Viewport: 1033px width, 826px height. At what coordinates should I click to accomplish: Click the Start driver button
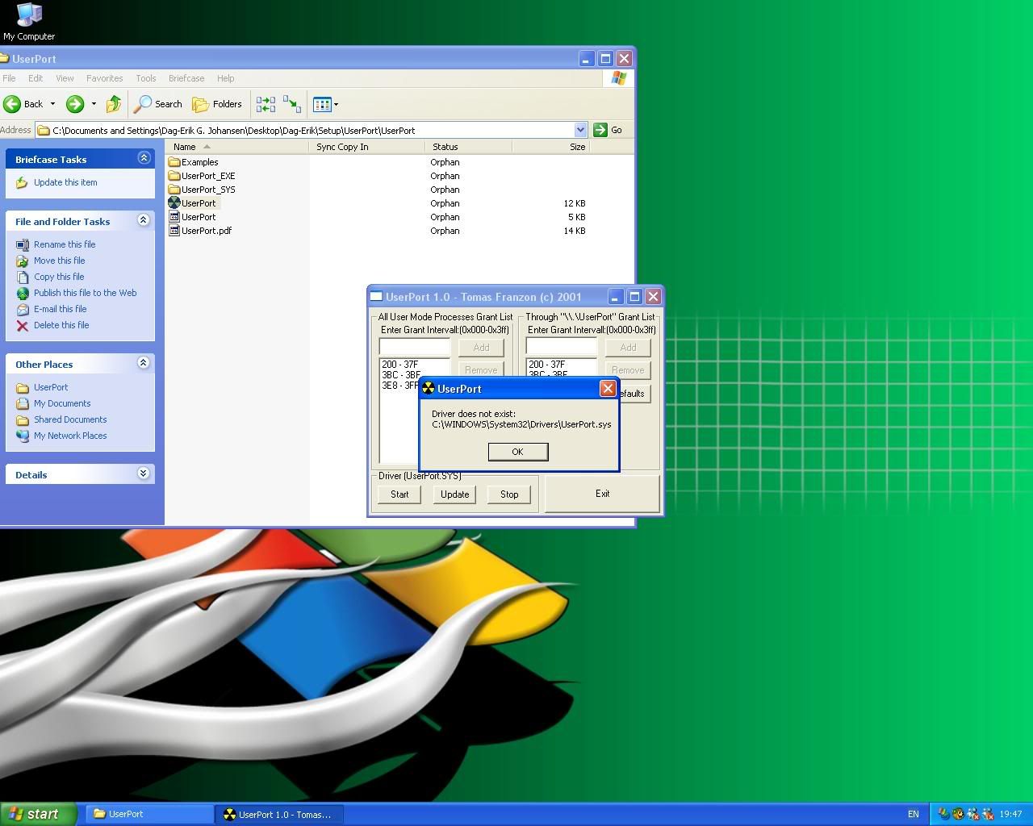399,494
